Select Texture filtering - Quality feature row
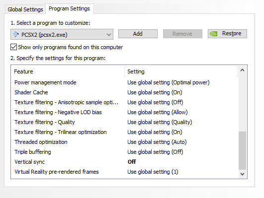The width and height of the screenshot is (264, 198). 125,122
